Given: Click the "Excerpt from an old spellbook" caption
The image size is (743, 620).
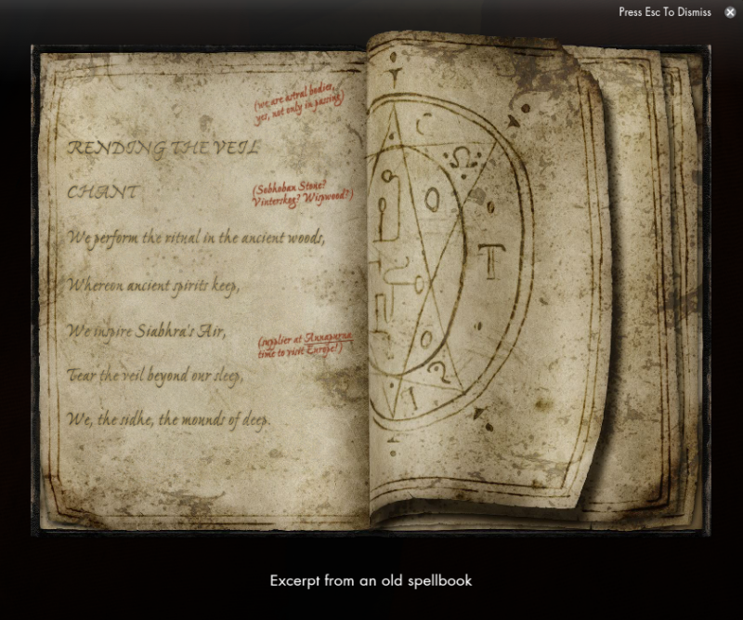Looking at the screenshot, I should point(371,581).
